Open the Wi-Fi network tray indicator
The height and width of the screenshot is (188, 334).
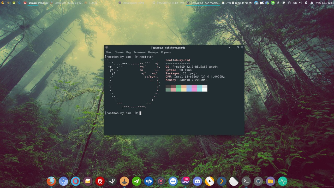tap(284, 3)
